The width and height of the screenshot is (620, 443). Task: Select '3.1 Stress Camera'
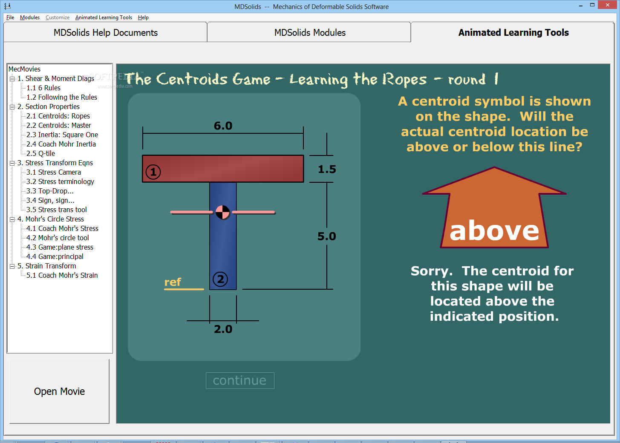(x=54, y=172)
